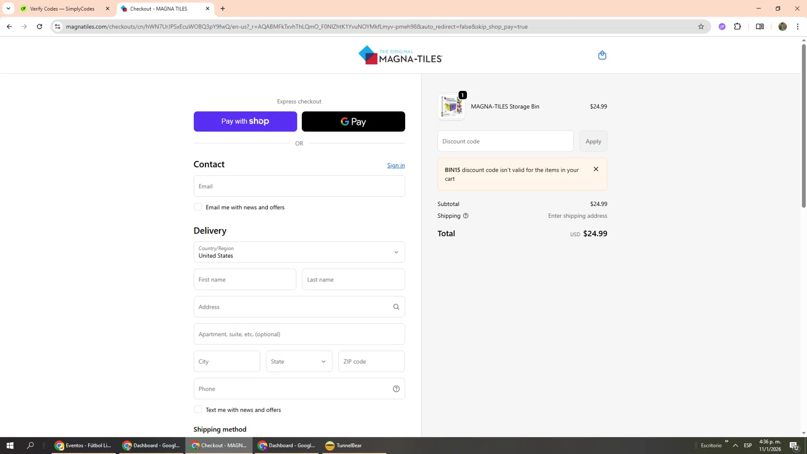Focus the ZIP code field
Image resolution: width=807 pixels, height=454 pixels.
coord(371,361)
